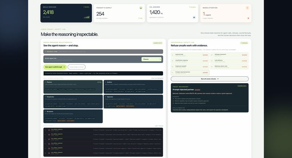This screenshot has width=292, height=158.
Task: Click the Simulator ready status bar
Action: 103,51
